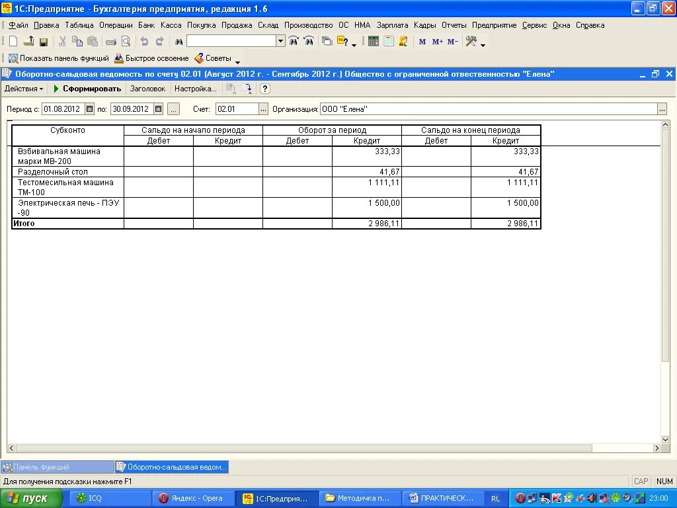
Task: Expand the toolbar options arrow after Советы
Action: [x=237, y=62]
